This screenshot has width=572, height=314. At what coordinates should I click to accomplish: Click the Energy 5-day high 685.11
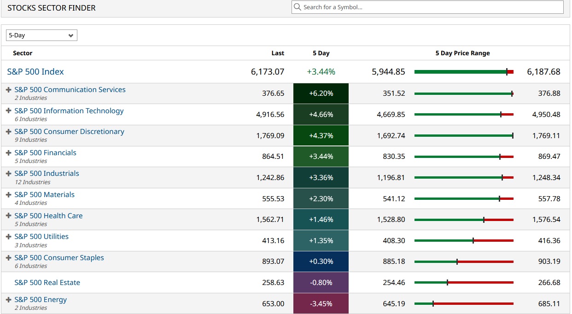click(x=549, y=304)
